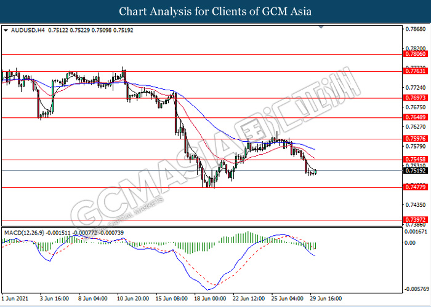The image size is (431, 307).
Task: Click the current price label 0.75192
Action: pyautogui.click(x=416, y=171)
